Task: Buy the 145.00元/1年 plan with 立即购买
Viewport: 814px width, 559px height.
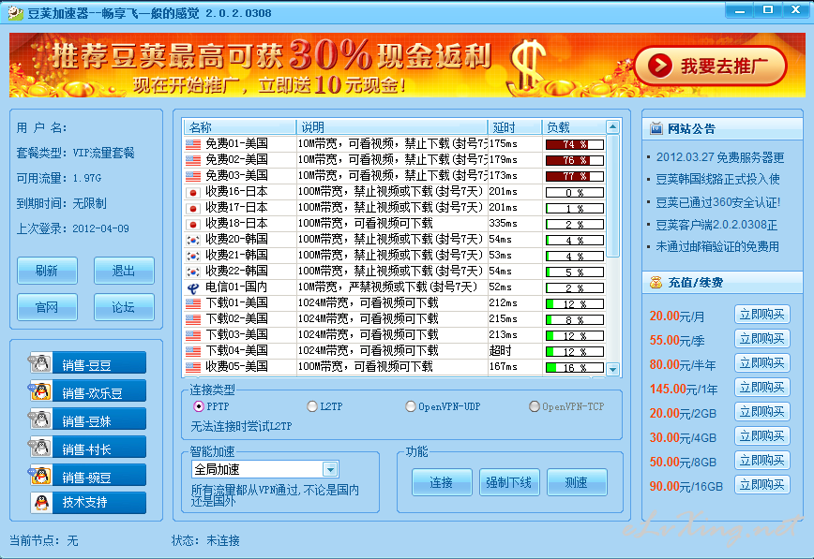Action: click(762, 388)
